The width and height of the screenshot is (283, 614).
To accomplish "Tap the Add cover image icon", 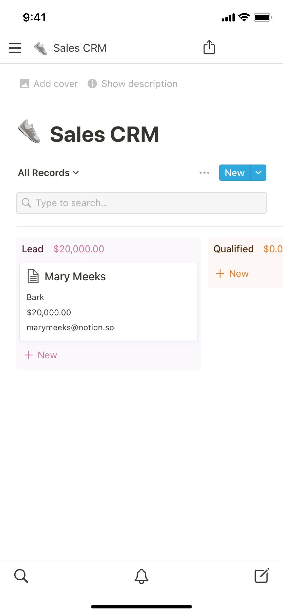I will point(24,84).
